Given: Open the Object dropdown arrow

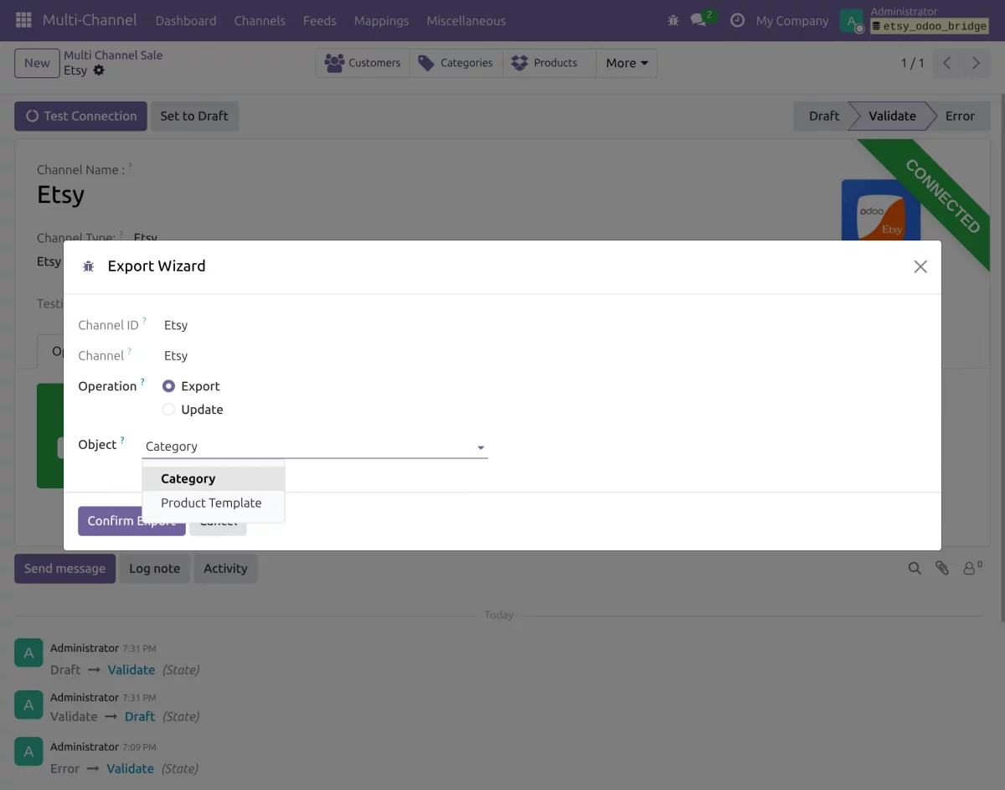Looking at the screenshot, I should tap(481, 447).
